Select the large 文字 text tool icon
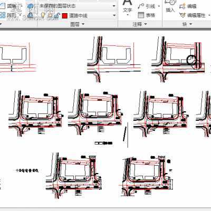Screen dimensions: 211x211 (x=127, y=3)
